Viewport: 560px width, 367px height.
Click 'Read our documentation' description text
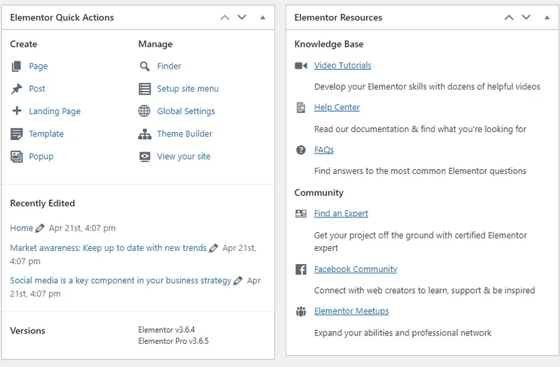[421, 129]
